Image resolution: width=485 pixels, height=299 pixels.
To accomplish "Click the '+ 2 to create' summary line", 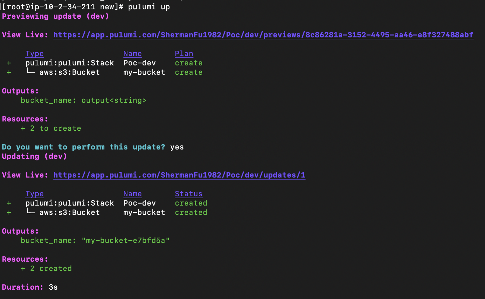I will [x=51, y=128].
